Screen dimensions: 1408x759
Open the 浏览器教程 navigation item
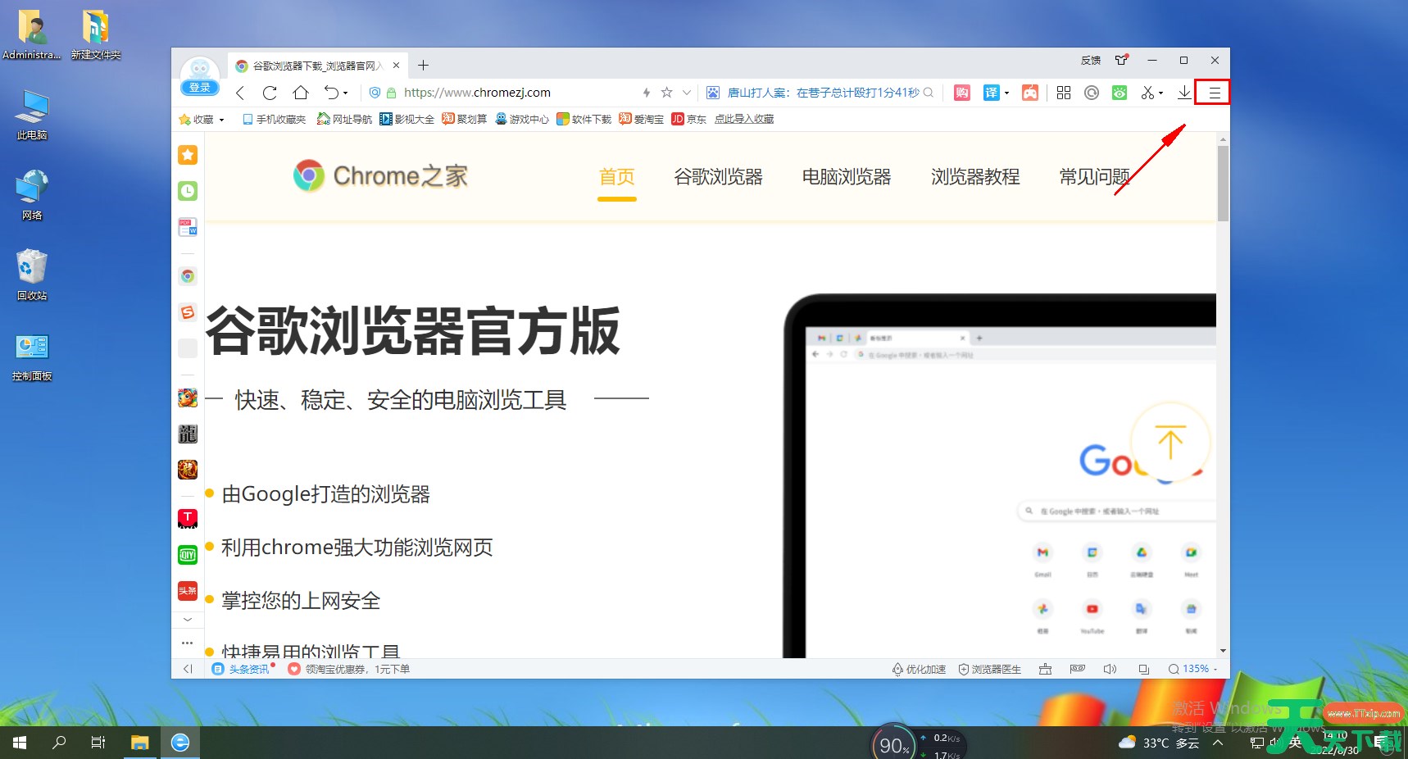tap(975, 177)
